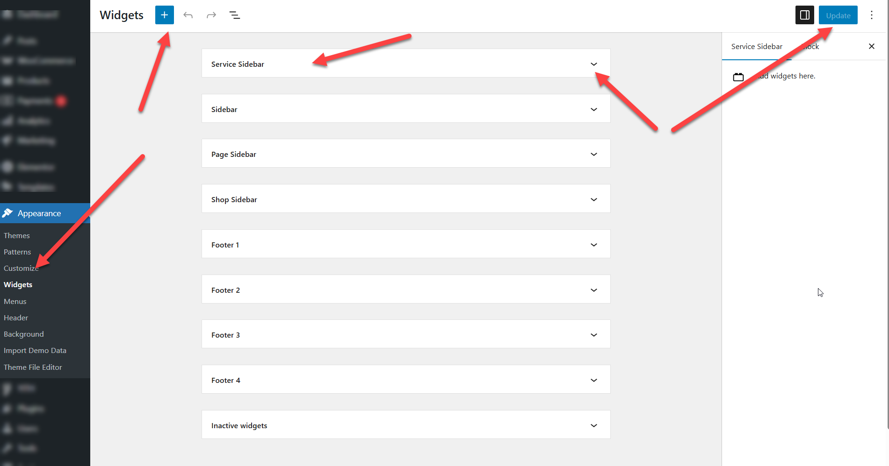Image resolution: width=889 pixels, height=466 pixels.
Task: Click the blue add block plus button
Action: click(164, 15)
